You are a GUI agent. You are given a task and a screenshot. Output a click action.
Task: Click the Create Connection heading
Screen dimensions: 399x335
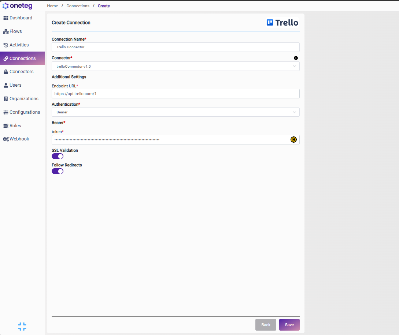point(71,23)
